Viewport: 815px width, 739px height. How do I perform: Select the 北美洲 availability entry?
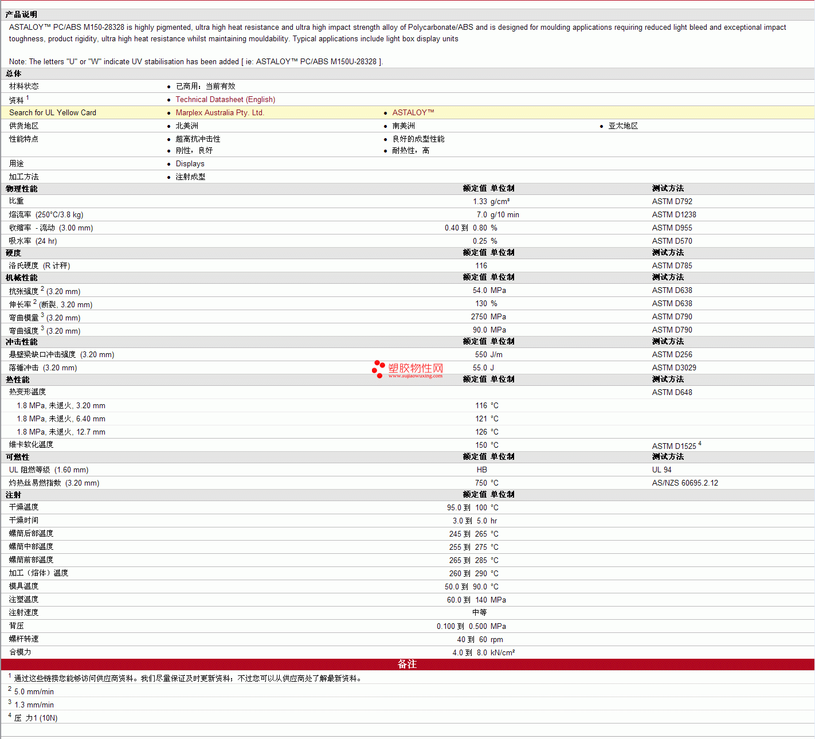187,126
